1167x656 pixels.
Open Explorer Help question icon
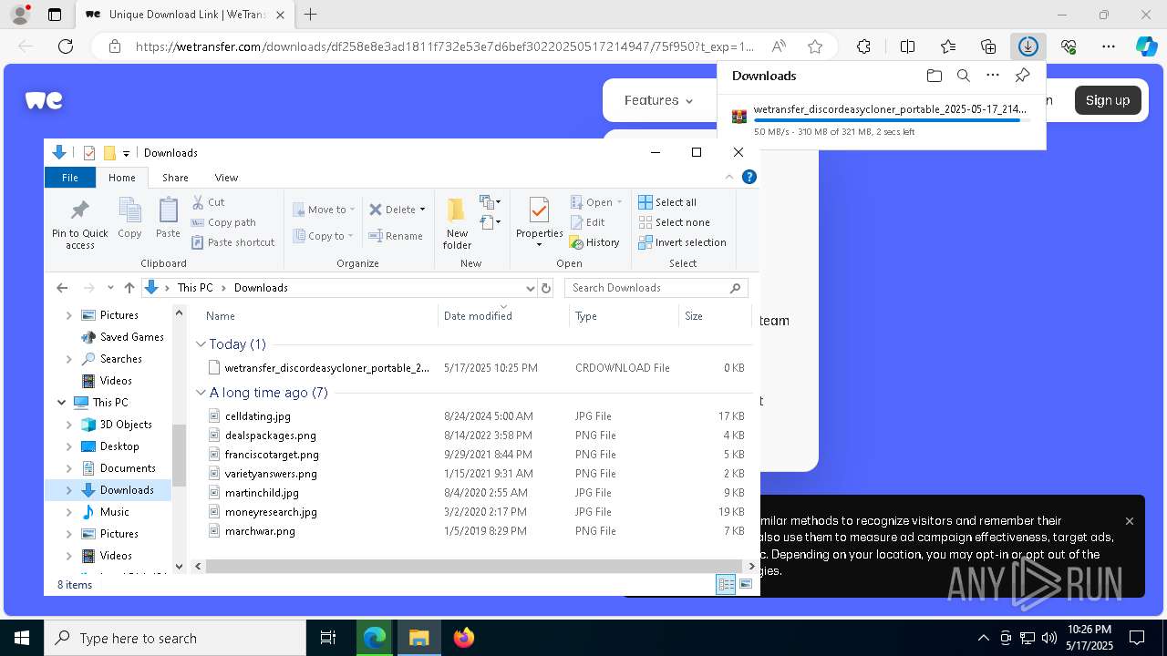[x=749, y=178]
